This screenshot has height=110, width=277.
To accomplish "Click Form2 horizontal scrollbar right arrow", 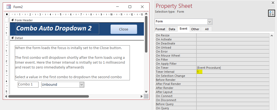I will coord(141,96).
